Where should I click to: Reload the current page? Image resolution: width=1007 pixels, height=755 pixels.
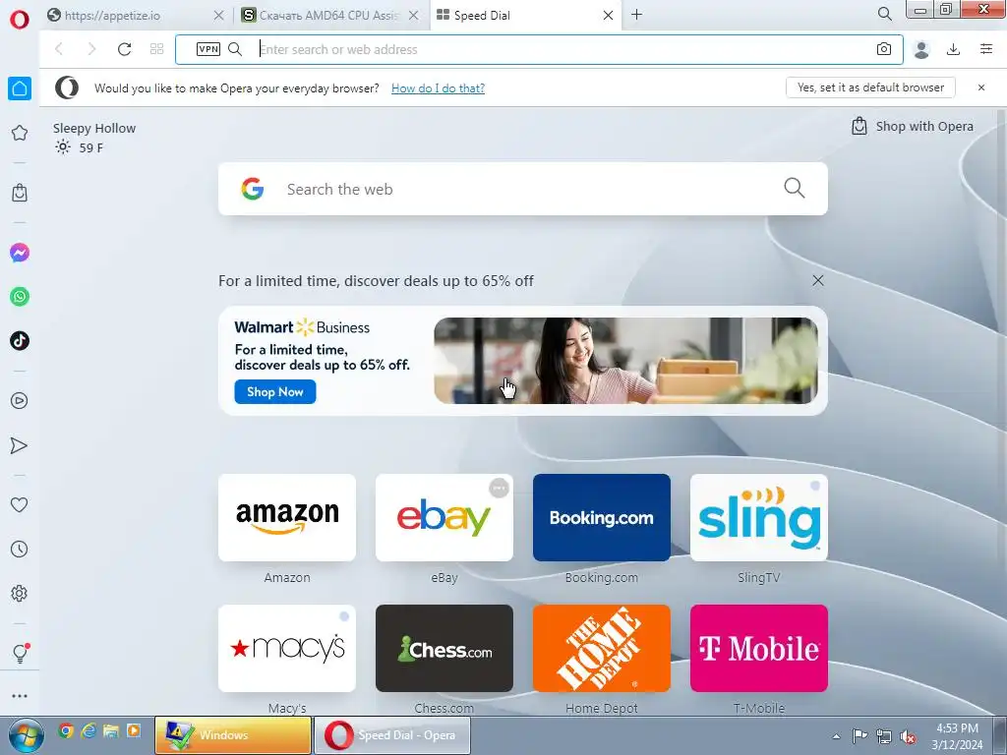point(124,49)
